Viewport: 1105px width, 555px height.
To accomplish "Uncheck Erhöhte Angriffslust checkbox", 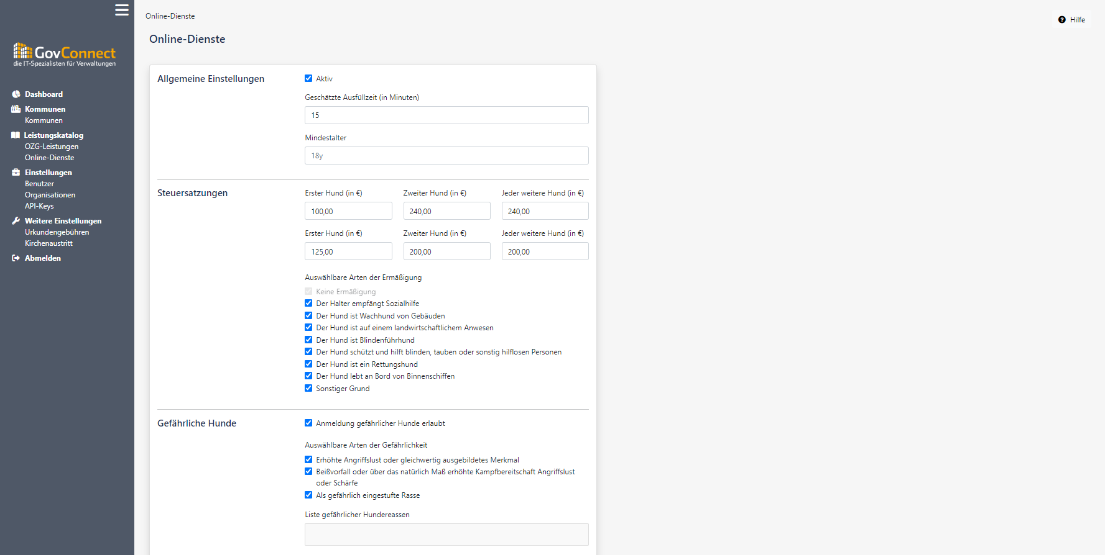I will click(x=308, y=459).
